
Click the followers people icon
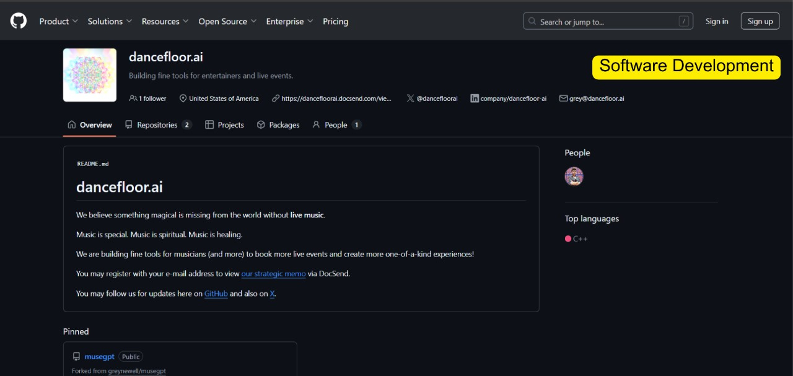coord(133,98)
